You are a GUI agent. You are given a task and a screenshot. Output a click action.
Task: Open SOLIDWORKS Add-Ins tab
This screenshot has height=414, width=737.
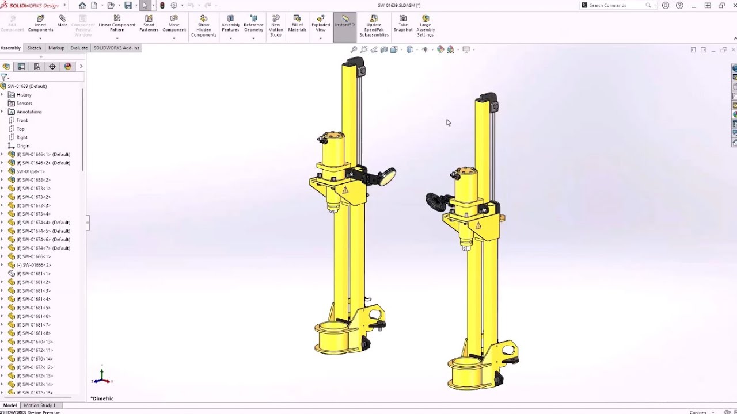pyautogui.click(x=116, y=48)
